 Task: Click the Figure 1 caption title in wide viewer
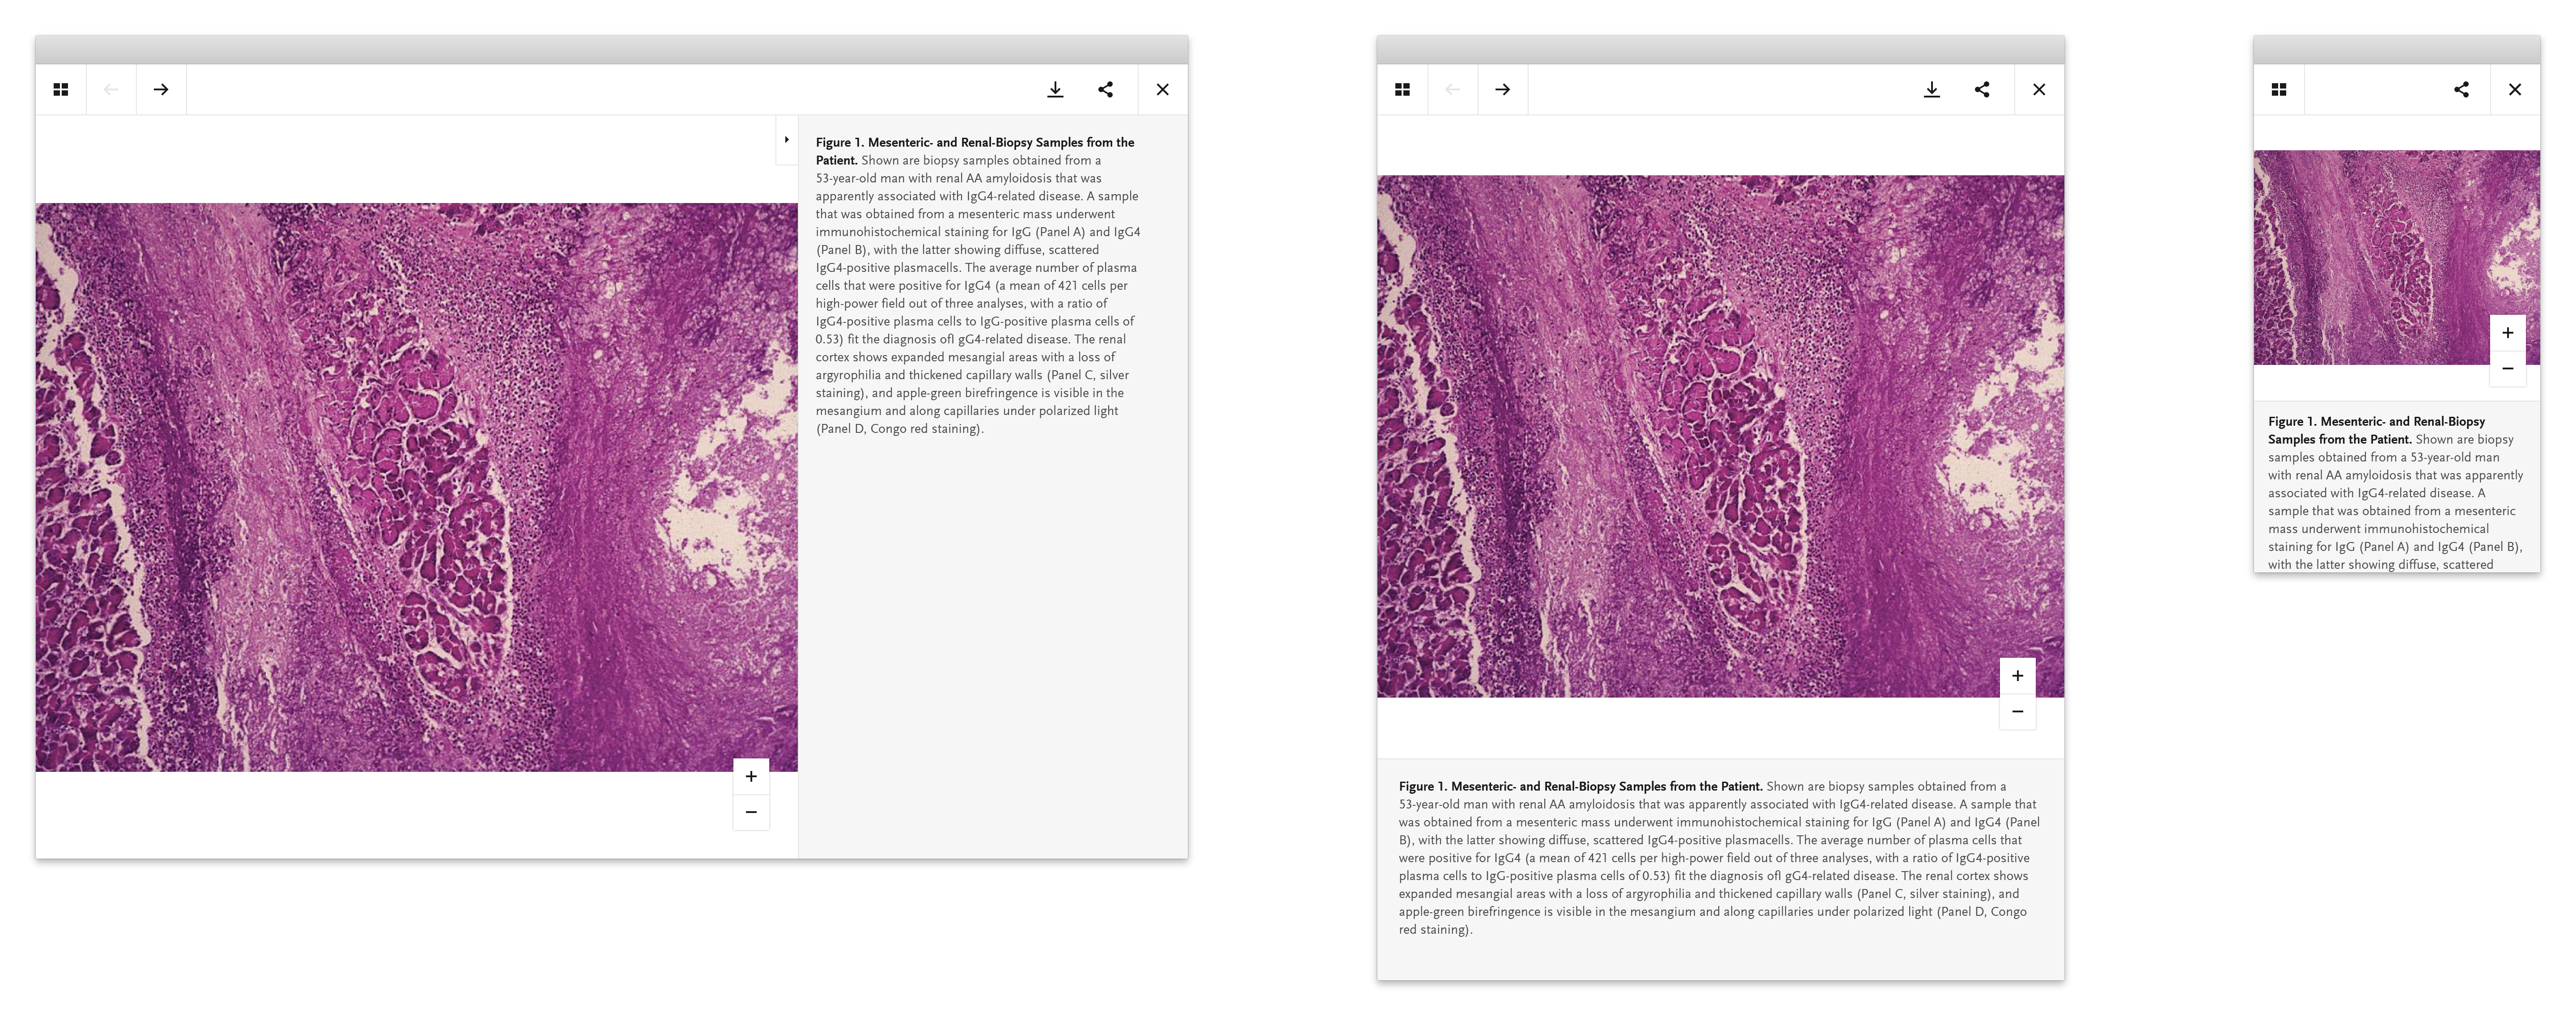[975, 151]
